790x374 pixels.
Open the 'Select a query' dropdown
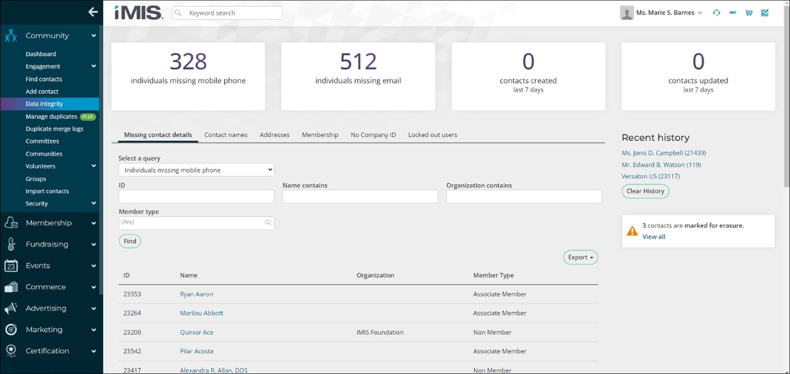(196, 170)
